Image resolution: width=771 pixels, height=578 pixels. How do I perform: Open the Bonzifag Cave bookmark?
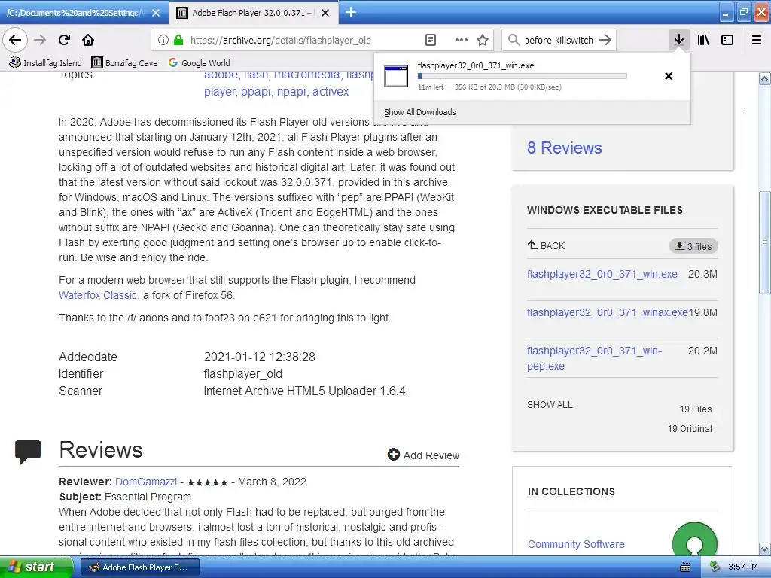[x=124, y=63]
